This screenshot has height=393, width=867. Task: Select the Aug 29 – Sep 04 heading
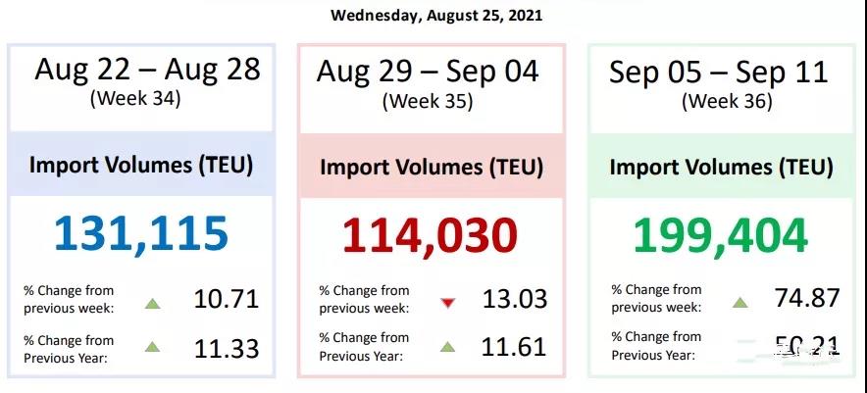pyautogui.click(x=428, y=71)
